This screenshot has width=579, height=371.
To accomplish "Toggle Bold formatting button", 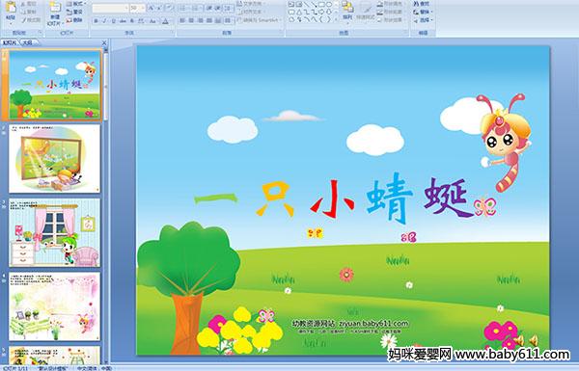I will (x=96, y=21).
